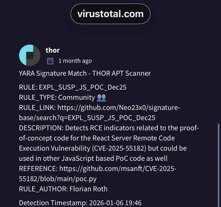
Task: Click the REFERENCE label
Action: coord(38,169)
